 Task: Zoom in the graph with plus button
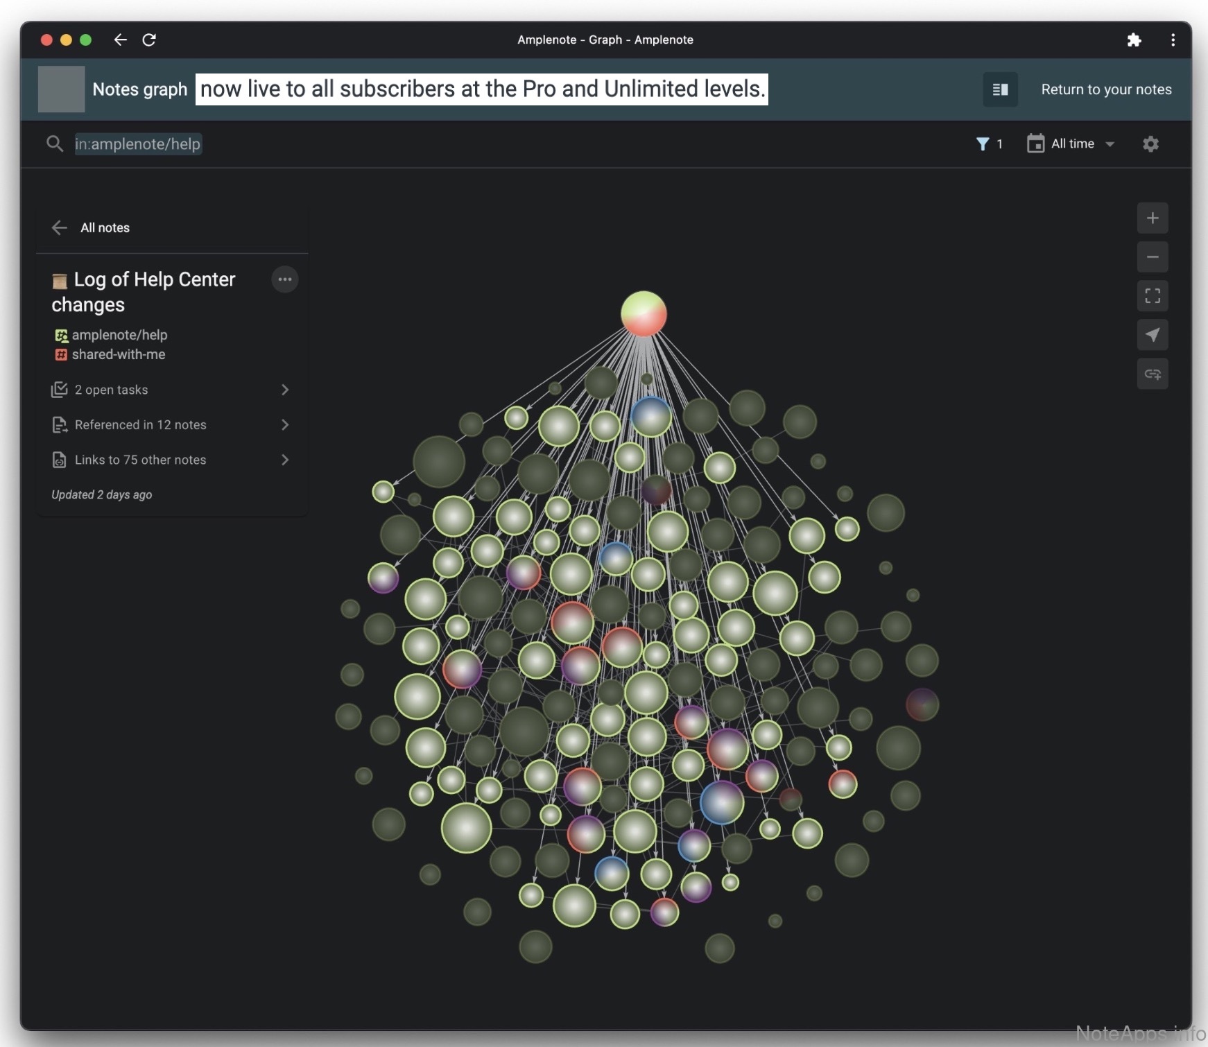point(1152,218)
